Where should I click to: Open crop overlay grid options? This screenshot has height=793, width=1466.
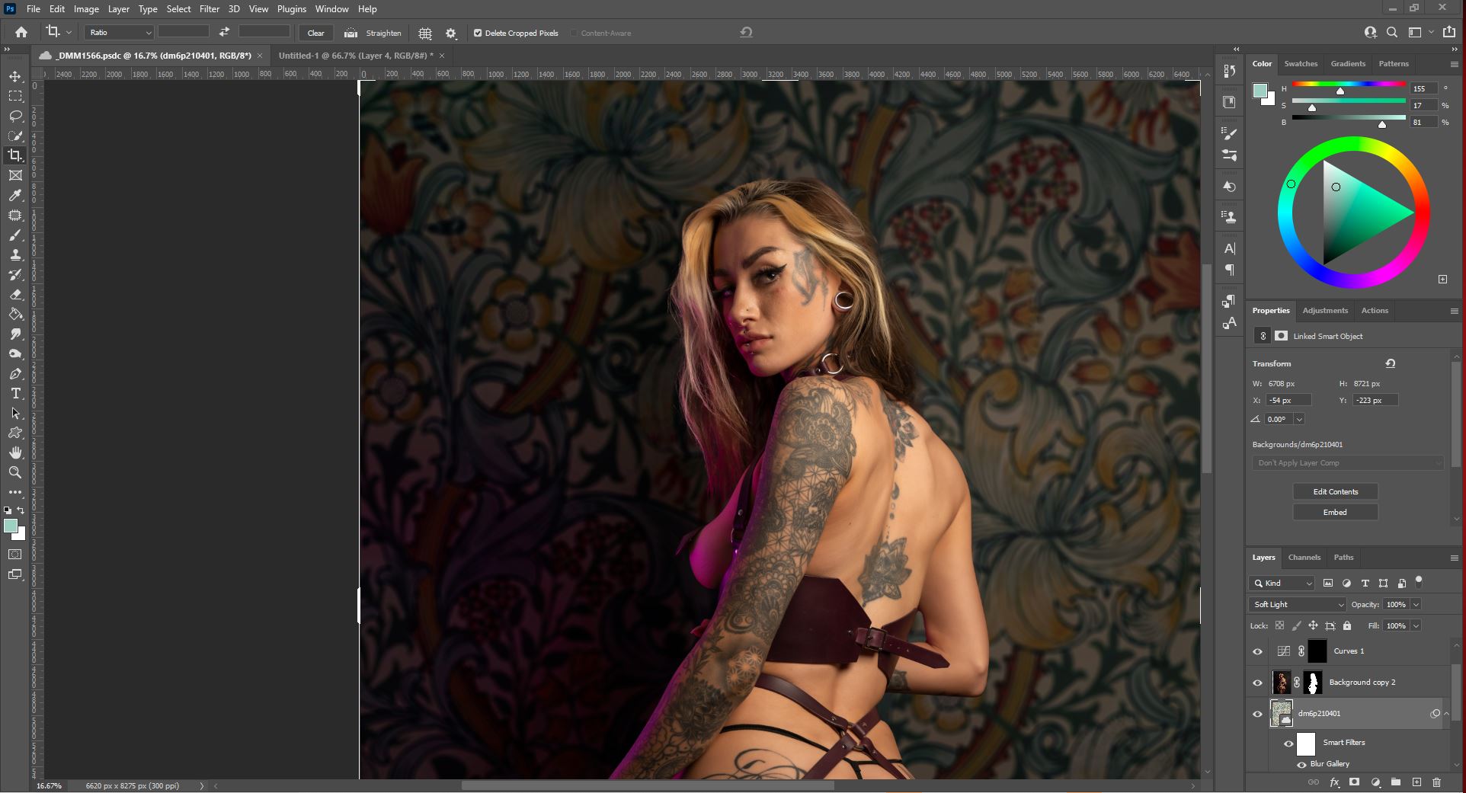[x=425, y=33]
